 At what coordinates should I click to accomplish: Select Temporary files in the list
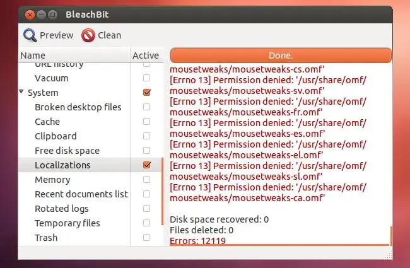point(67,223)
